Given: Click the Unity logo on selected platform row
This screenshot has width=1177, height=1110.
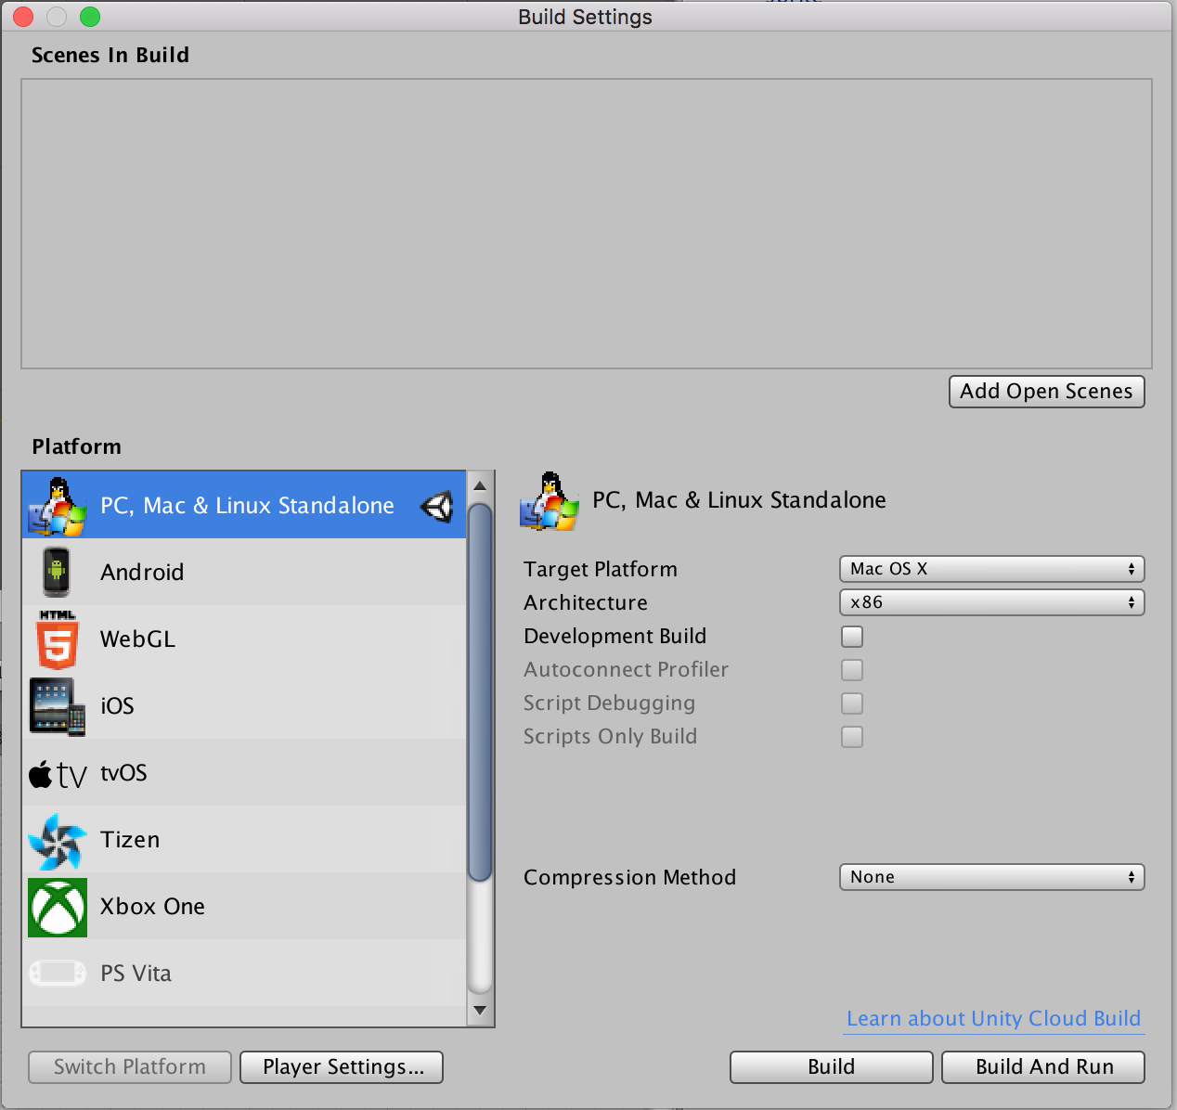Looking at the screenshot, I should point(436,507).
